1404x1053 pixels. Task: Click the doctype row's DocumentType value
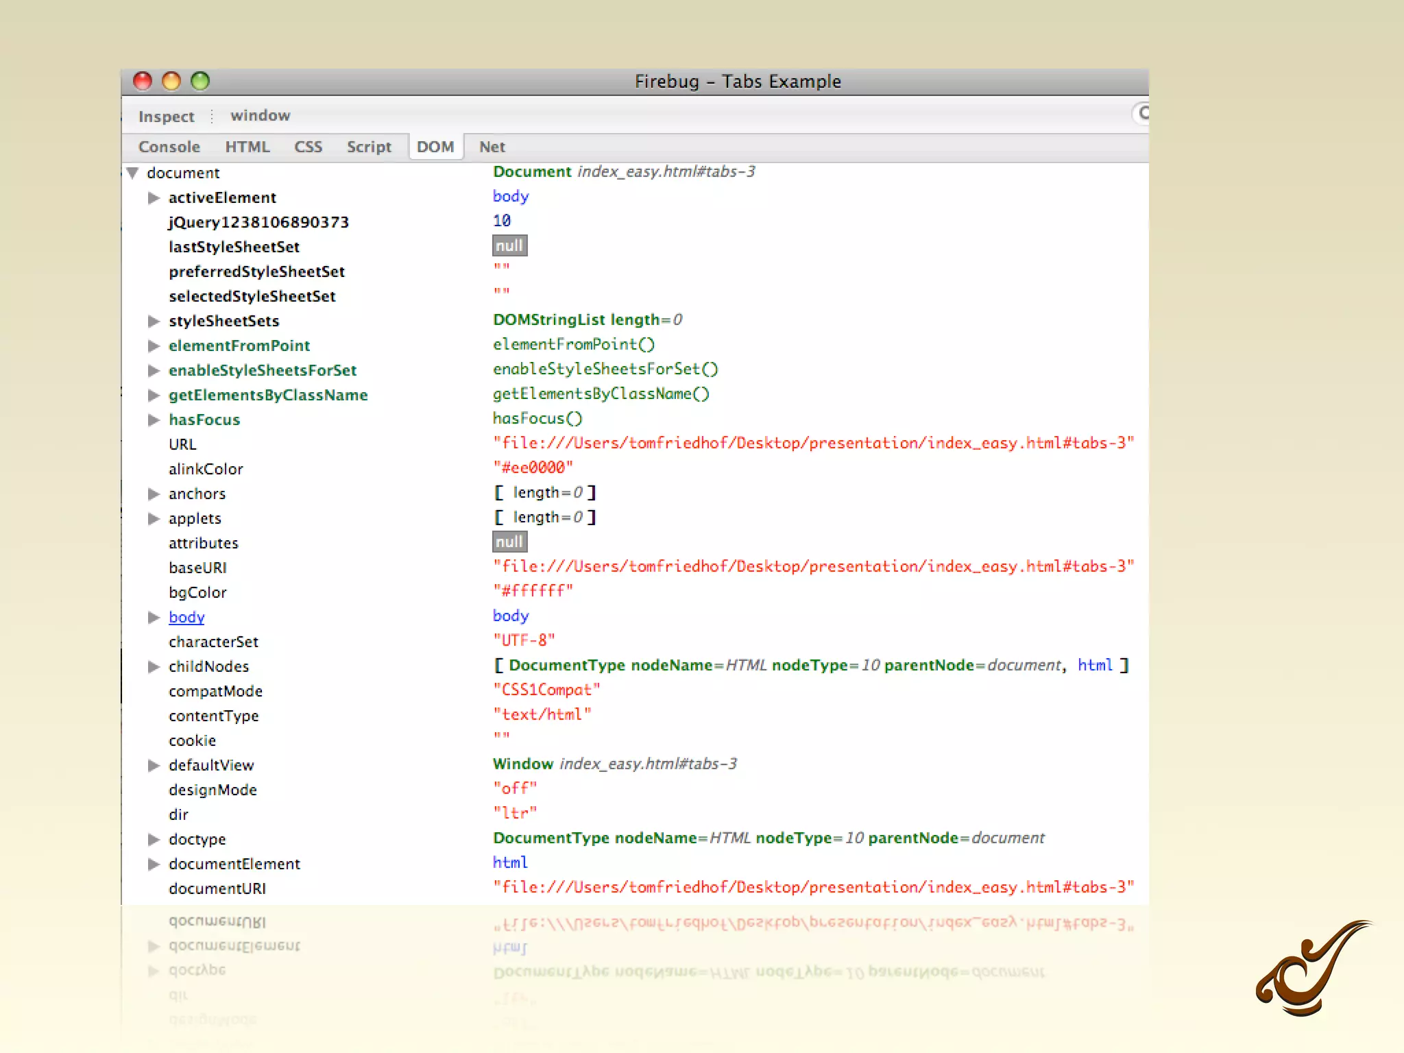pos(768,838)
